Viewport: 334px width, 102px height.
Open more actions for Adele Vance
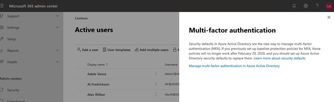coord(156,74)
